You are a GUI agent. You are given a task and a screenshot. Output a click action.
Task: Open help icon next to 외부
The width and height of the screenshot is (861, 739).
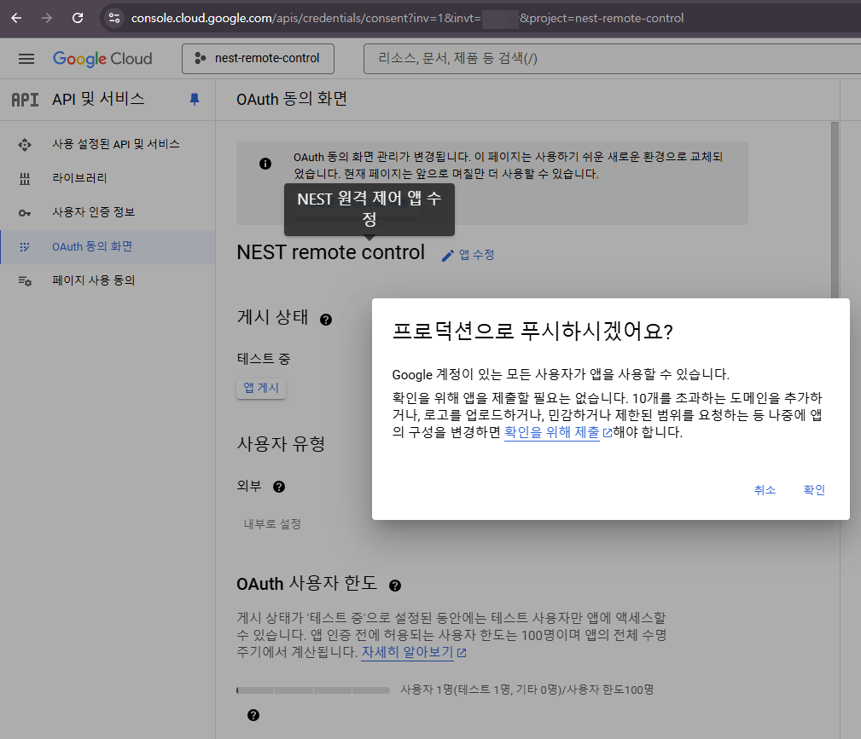[x=279, y=487]
